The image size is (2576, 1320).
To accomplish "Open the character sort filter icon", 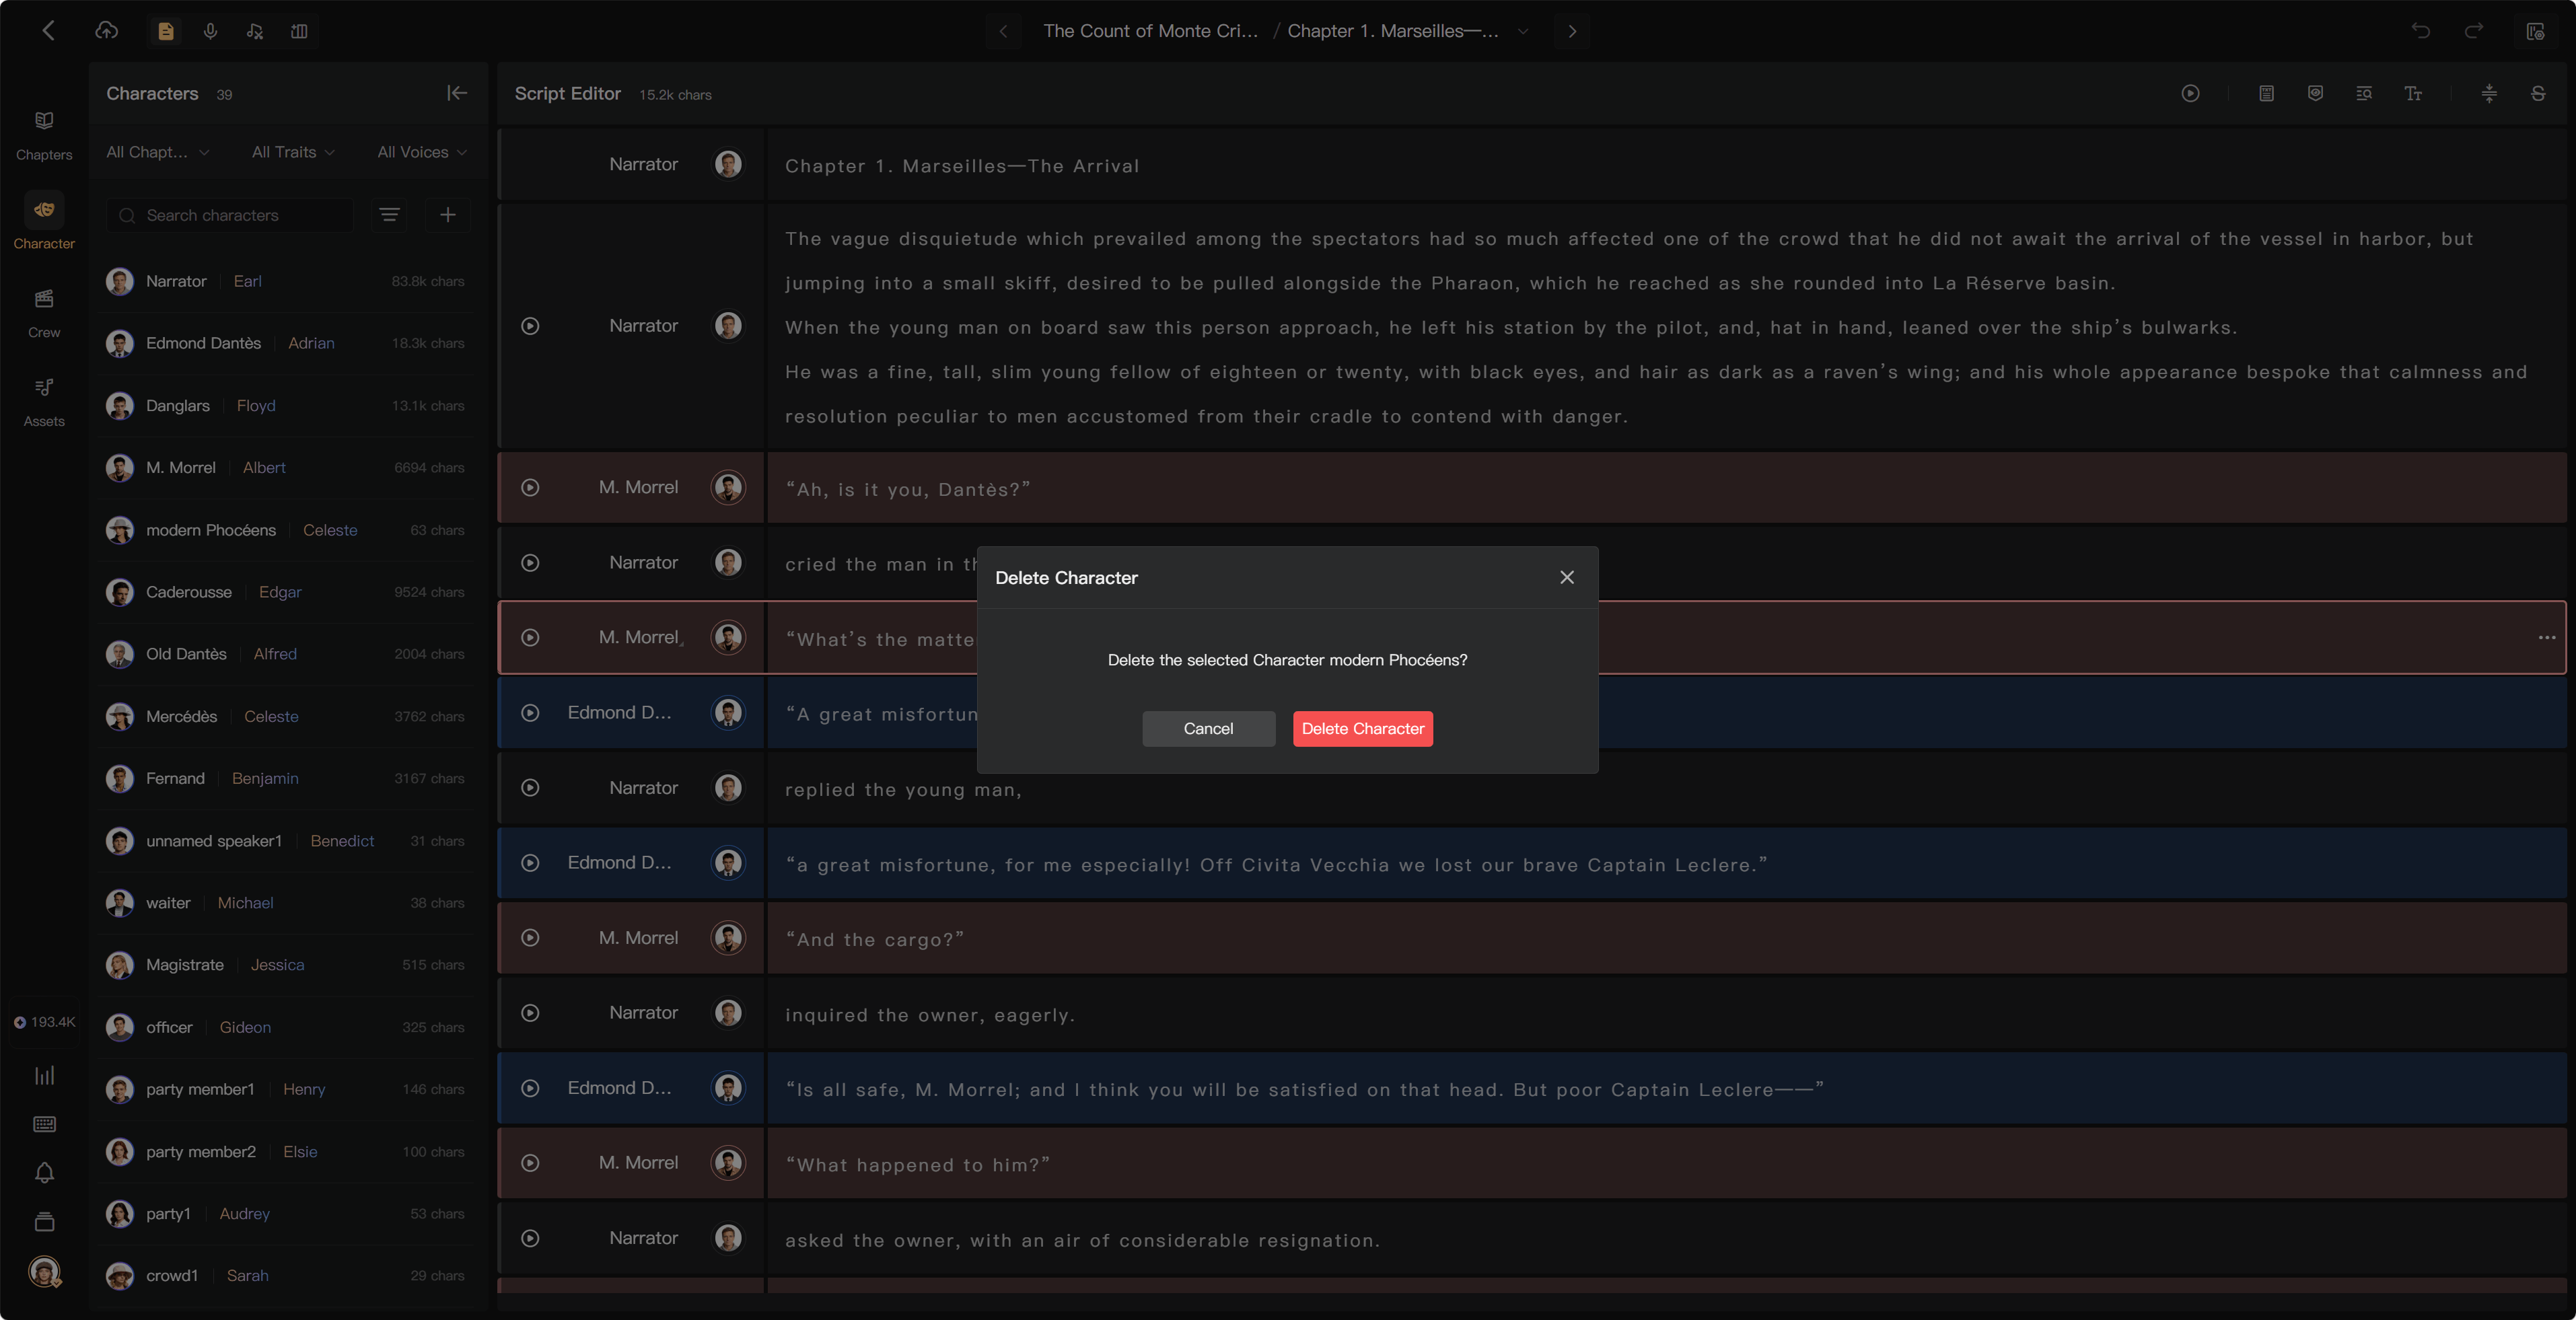I will pos(389,215).
